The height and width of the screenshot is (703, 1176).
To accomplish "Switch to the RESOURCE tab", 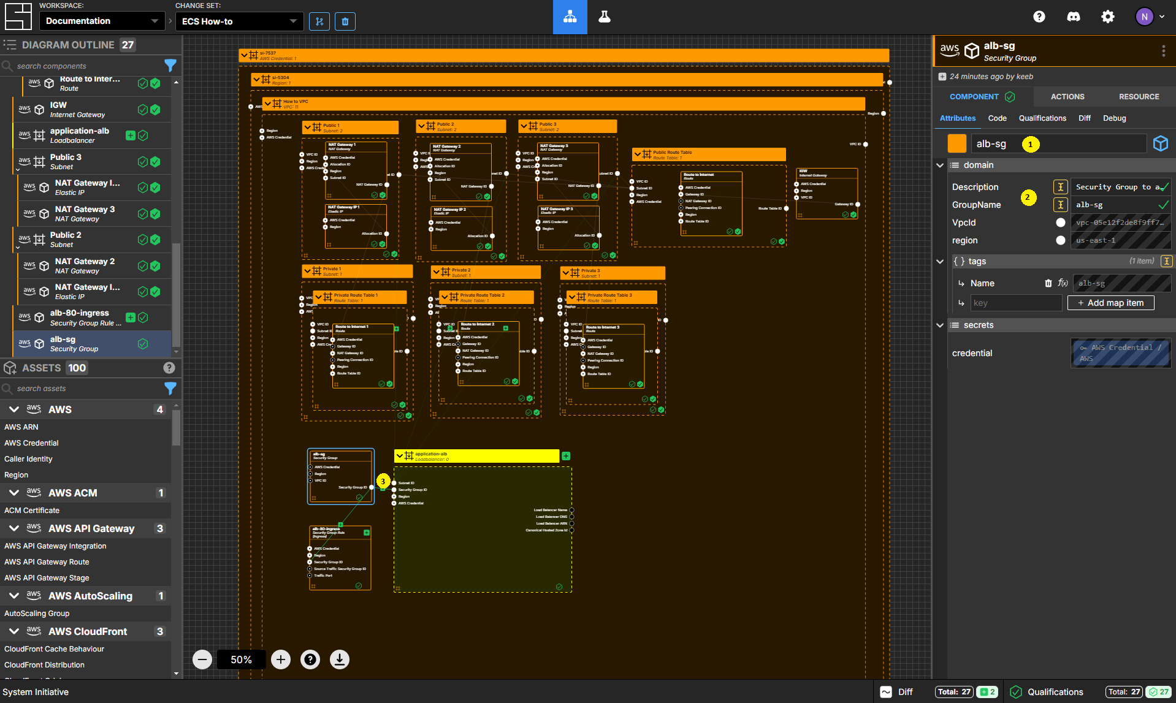I will click(x=1139, y=97).
